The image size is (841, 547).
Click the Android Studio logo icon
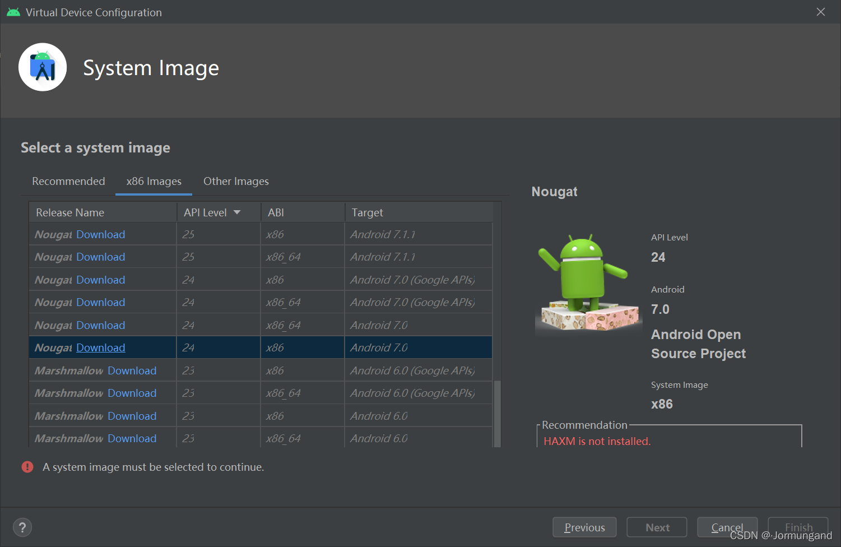pyautogui.click(x=43, y=67)
